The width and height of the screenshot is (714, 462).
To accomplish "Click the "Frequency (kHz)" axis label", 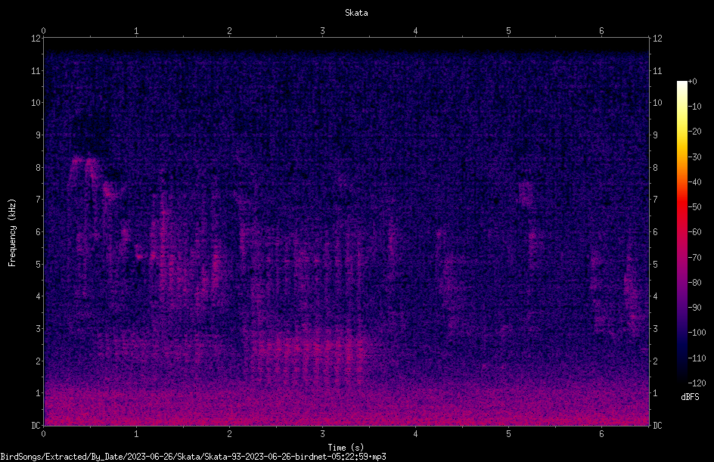I will point(12,233).
